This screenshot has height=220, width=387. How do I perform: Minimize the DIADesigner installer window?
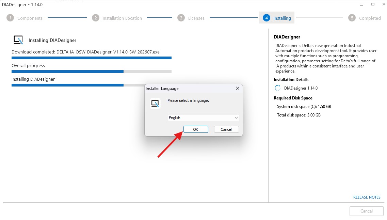coord(361,5)
